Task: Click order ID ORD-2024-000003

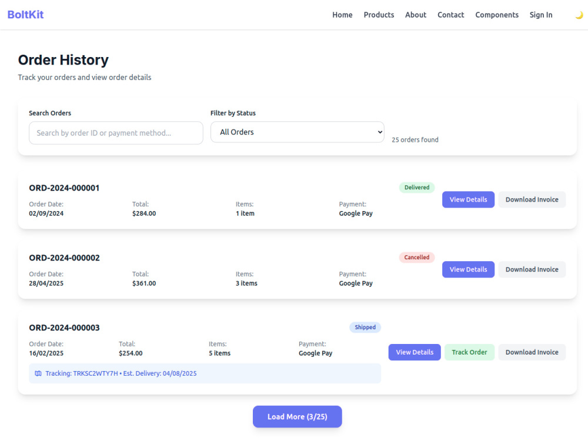Action: point(64,328)
